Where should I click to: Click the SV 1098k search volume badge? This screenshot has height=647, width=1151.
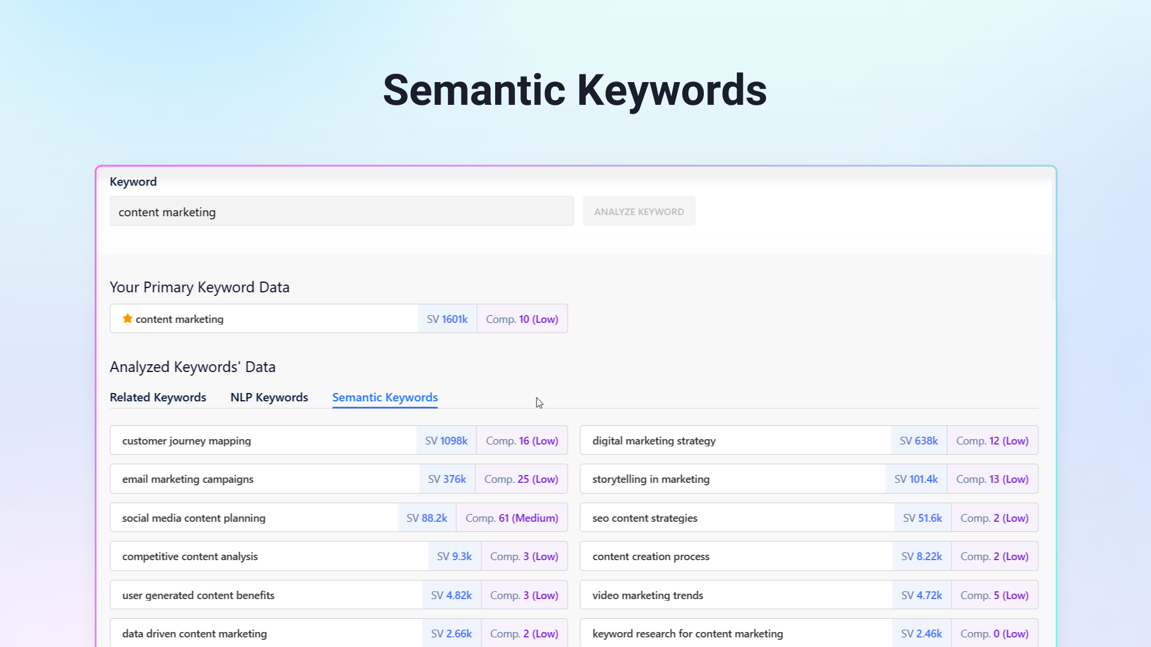[446, 441]
